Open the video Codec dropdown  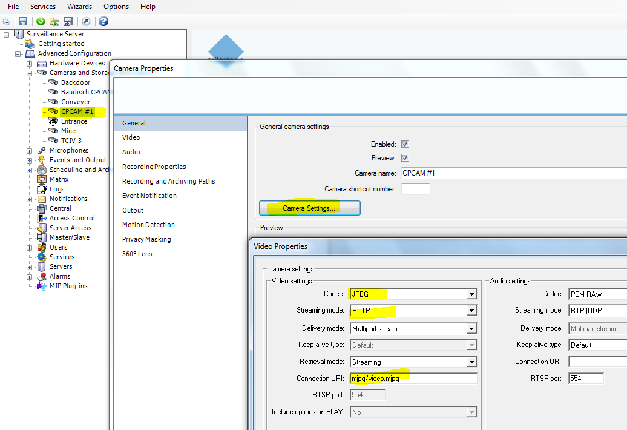[471, 294]
